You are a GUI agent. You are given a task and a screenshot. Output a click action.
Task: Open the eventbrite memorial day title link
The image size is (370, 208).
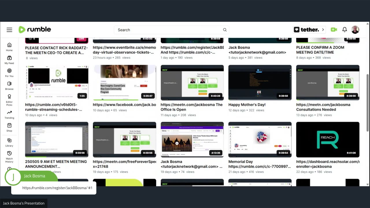point(124,50)
